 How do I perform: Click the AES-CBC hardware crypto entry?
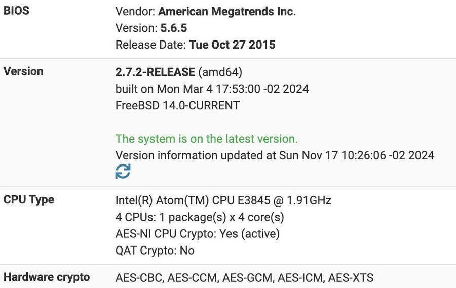coord(138,278)
